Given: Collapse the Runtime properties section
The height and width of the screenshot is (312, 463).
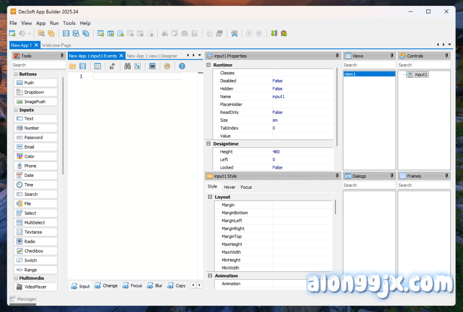Looking at the screenshot, I should [x=208, y=65].
